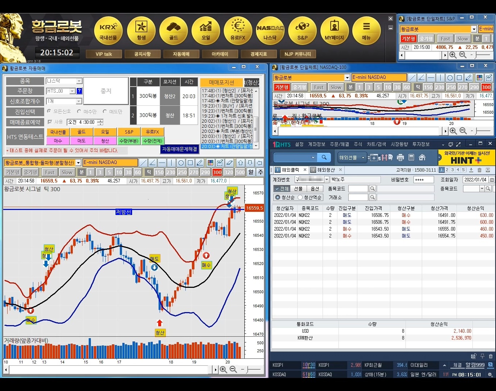Select the vertical line tool in main chart
This screenshot has height=391, width=496.
(x=172, y=163)
